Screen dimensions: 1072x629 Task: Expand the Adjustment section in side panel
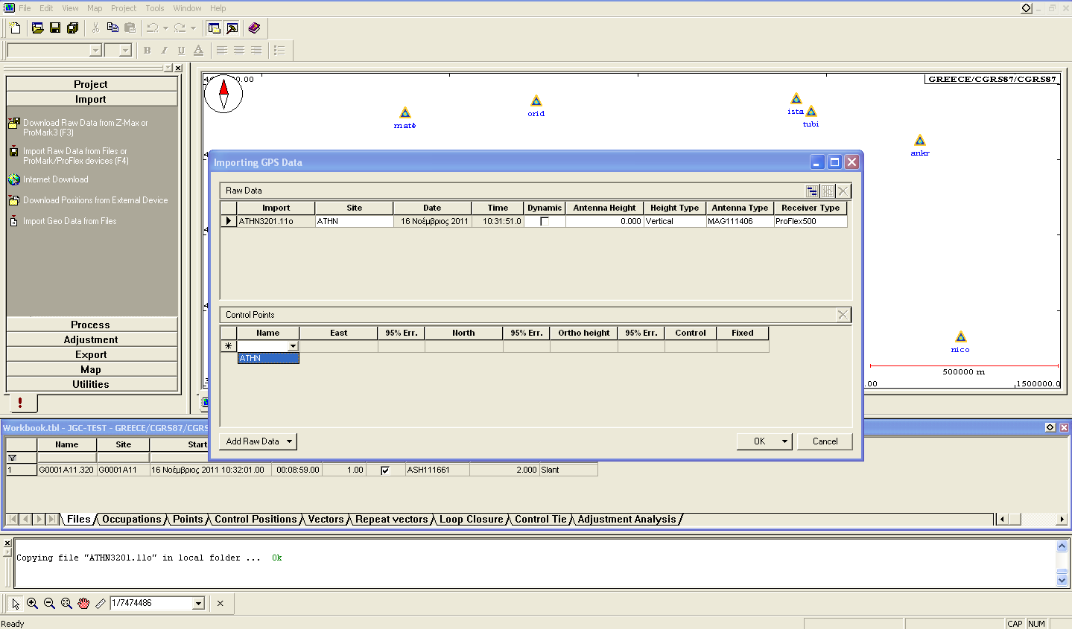click(x=92, y=339)
